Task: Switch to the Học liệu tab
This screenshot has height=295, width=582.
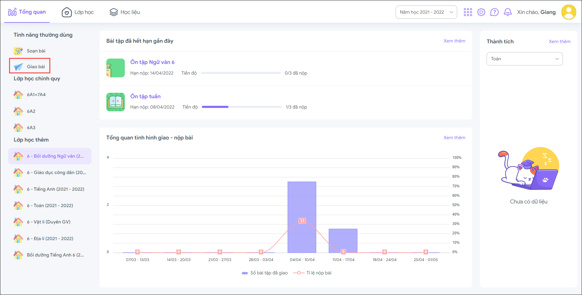Action: (125, 12)
